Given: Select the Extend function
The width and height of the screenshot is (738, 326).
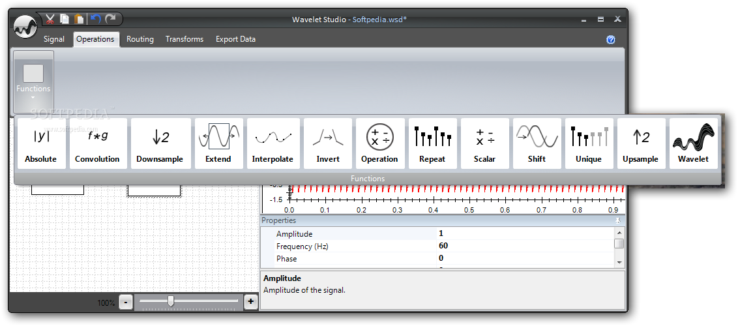Looking at the screenshot, I should [x=218, y=143].
